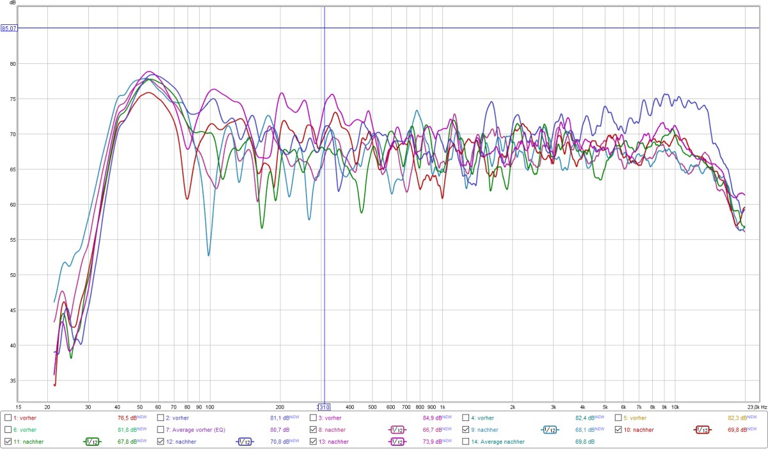Click the 1/12 smoothing icon for trace 9 nachher

pyautogui.click(x=550, y=430)
